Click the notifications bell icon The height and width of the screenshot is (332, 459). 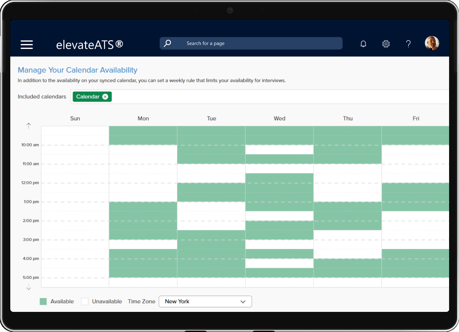[363, 44]
